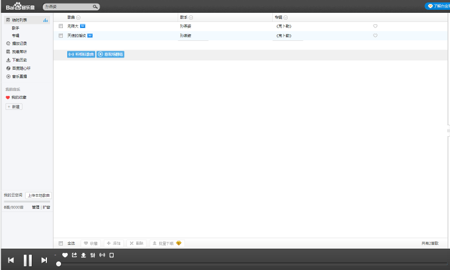Click the blue equalizer bars icon beside 临时列表
450x270 pixels.
point(45,20)
